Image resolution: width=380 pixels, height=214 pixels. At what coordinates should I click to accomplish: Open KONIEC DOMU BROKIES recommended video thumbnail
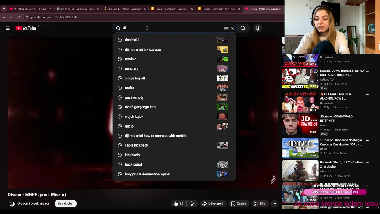coord(300,79)
